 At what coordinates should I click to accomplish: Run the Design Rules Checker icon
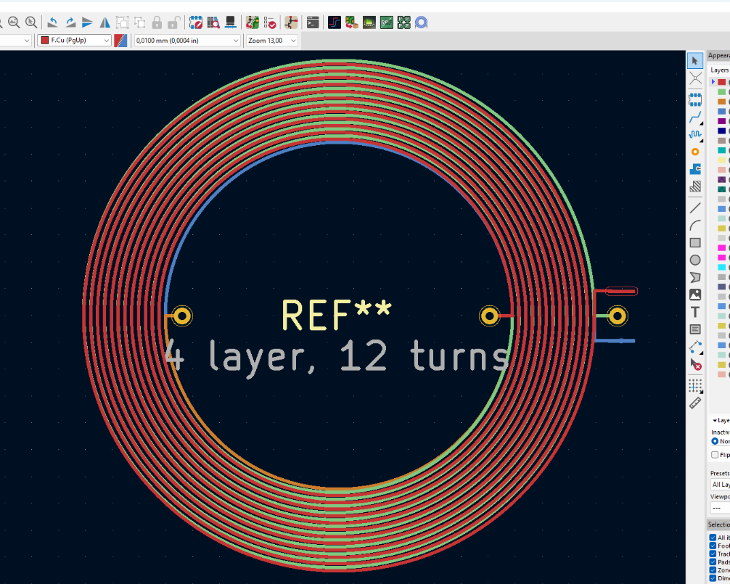pos(269,22)
